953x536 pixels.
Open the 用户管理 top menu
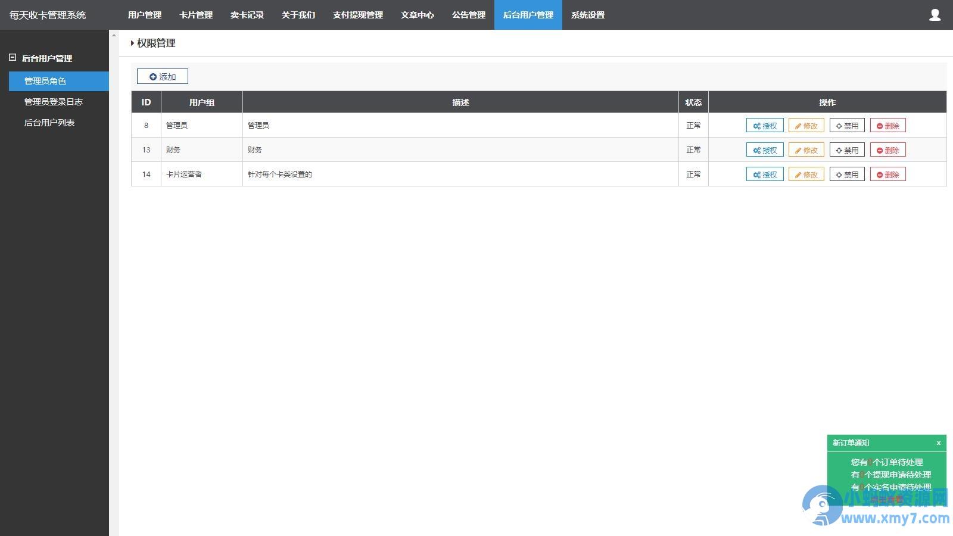[145, 15]
